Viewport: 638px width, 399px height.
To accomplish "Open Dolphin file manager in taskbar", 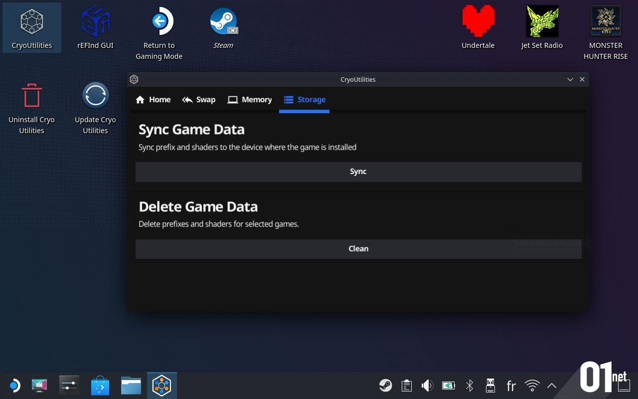I will (x=131, y=386).
